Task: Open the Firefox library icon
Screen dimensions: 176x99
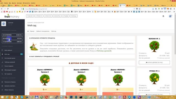Action: tap(156, 9)
